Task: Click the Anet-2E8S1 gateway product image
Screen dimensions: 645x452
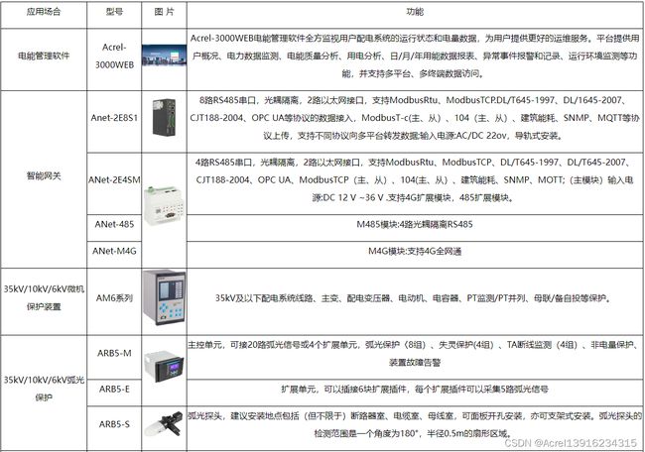Action: [164, 118]
